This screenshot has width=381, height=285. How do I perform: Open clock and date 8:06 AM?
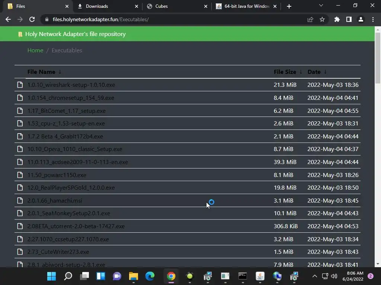[353, 276]
